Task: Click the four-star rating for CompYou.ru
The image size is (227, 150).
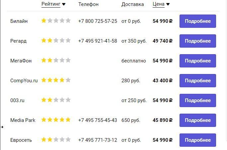Action: point(56,80)
